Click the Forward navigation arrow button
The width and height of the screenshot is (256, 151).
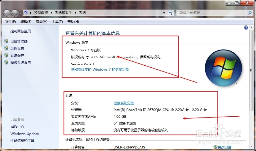coord(14,13)
